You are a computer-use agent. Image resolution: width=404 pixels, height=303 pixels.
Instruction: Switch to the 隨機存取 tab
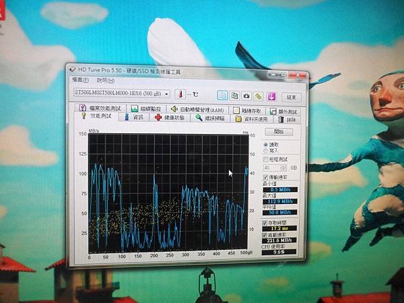point(247,111)
